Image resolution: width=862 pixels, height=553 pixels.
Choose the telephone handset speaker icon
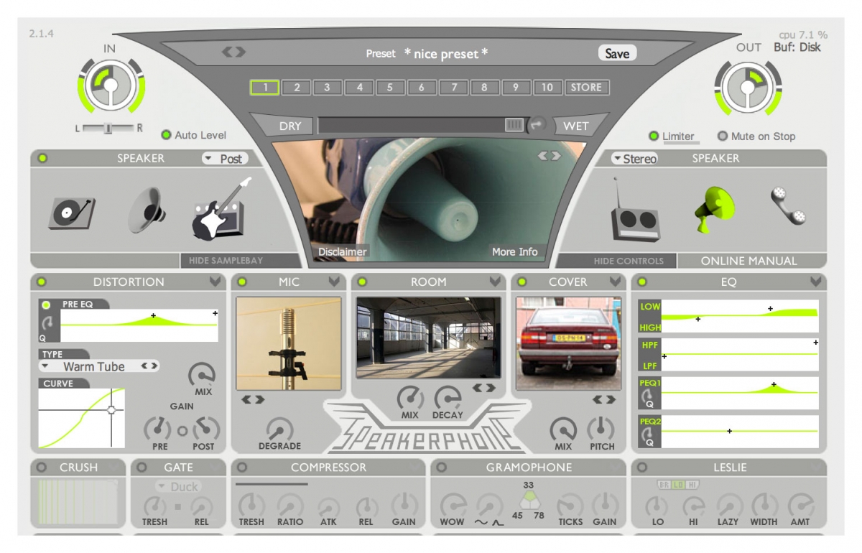pos(788,206)
